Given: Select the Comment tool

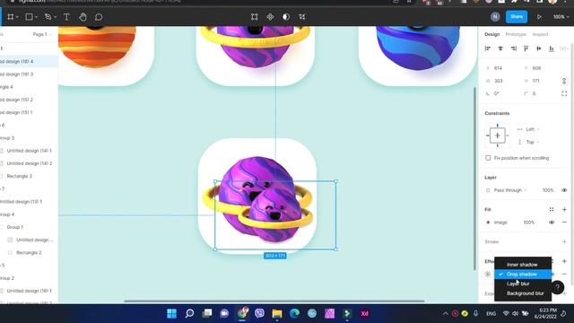Looking at the screenshot, I should coord(99,17).
